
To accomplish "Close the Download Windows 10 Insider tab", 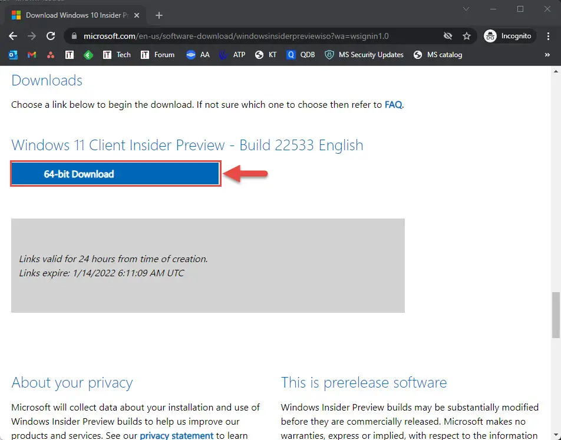I will click(x=136, y=15).
